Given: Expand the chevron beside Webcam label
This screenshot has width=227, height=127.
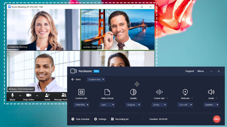Looking at the screenshot, I should pos(192,98).
